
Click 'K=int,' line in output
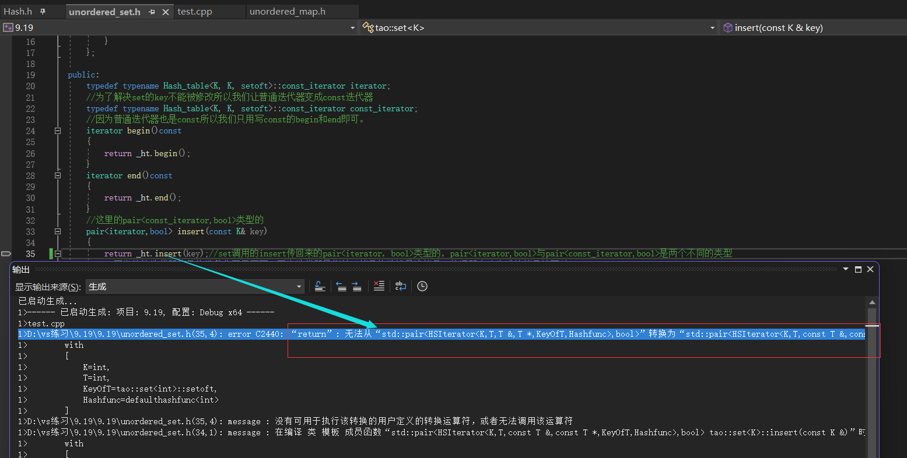click(96, 367)
